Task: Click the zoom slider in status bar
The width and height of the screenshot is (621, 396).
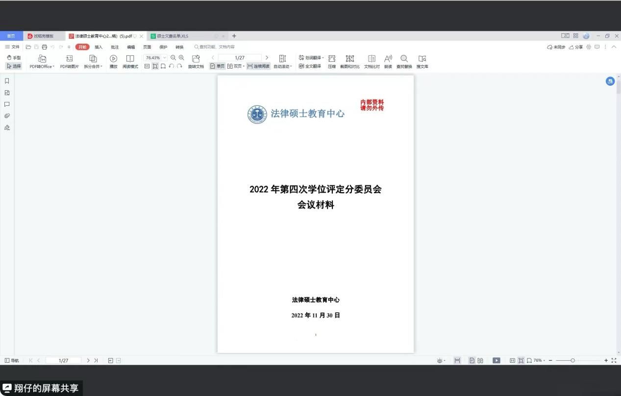Action: point(572,361)
